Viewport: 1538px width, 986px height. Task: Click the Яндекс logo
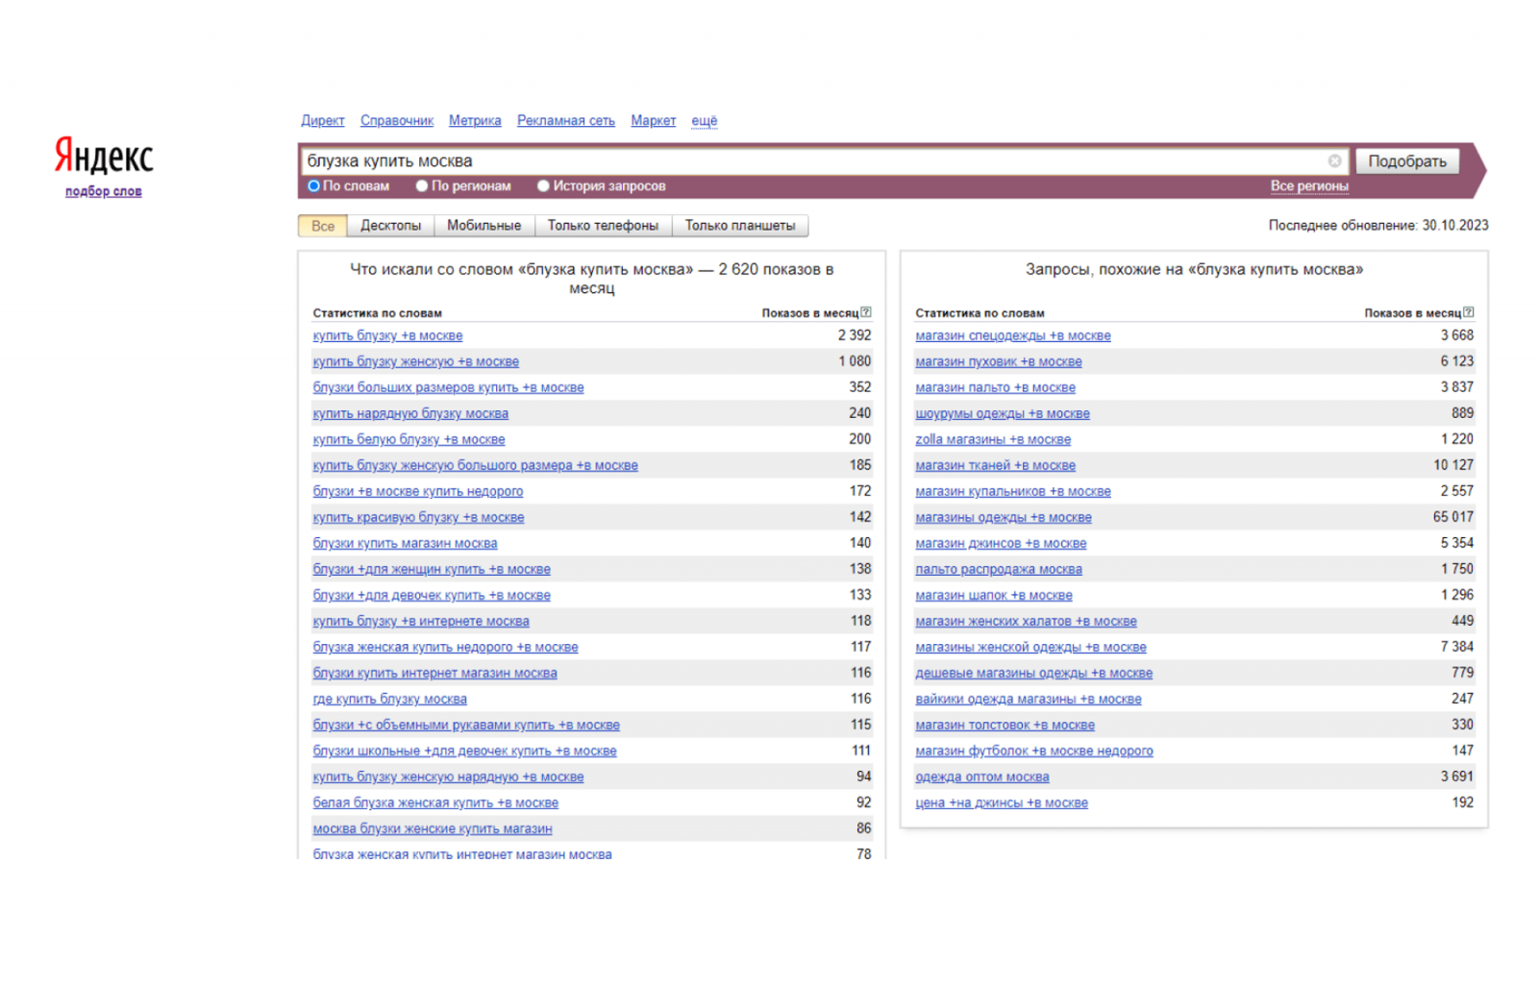click(104, 155)
